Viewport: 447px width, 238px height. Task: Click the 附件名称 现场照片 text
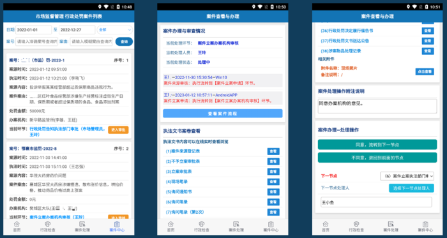pos(339,68)
